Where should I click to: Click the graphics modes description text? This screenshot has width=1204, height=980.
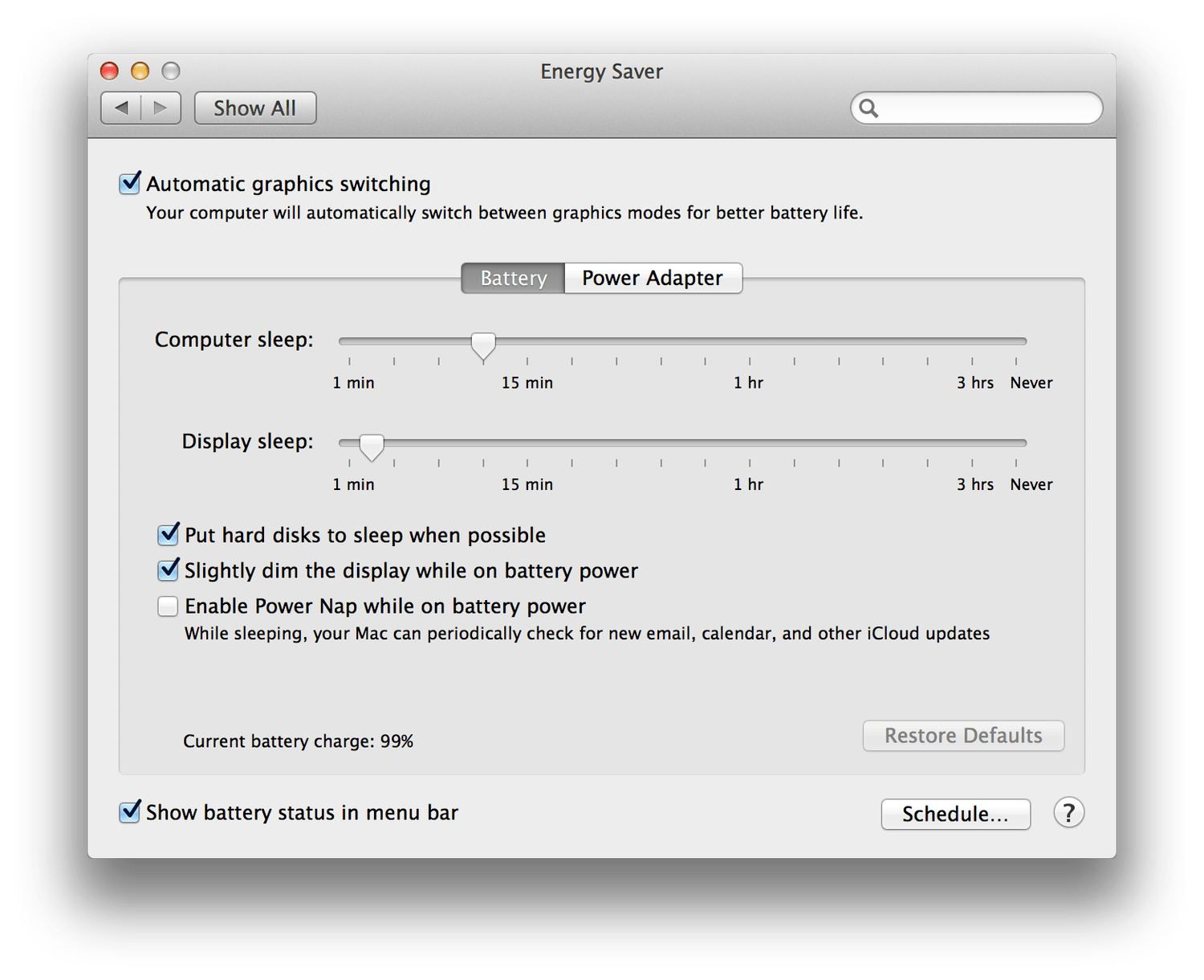505,213
